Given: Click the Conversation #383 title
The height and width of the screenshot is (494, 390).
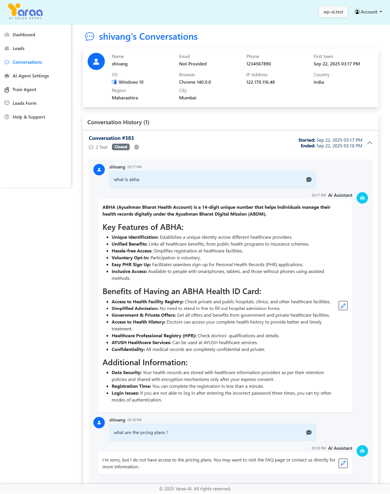Looking at the screenshot, I should (x=111, y=138).
